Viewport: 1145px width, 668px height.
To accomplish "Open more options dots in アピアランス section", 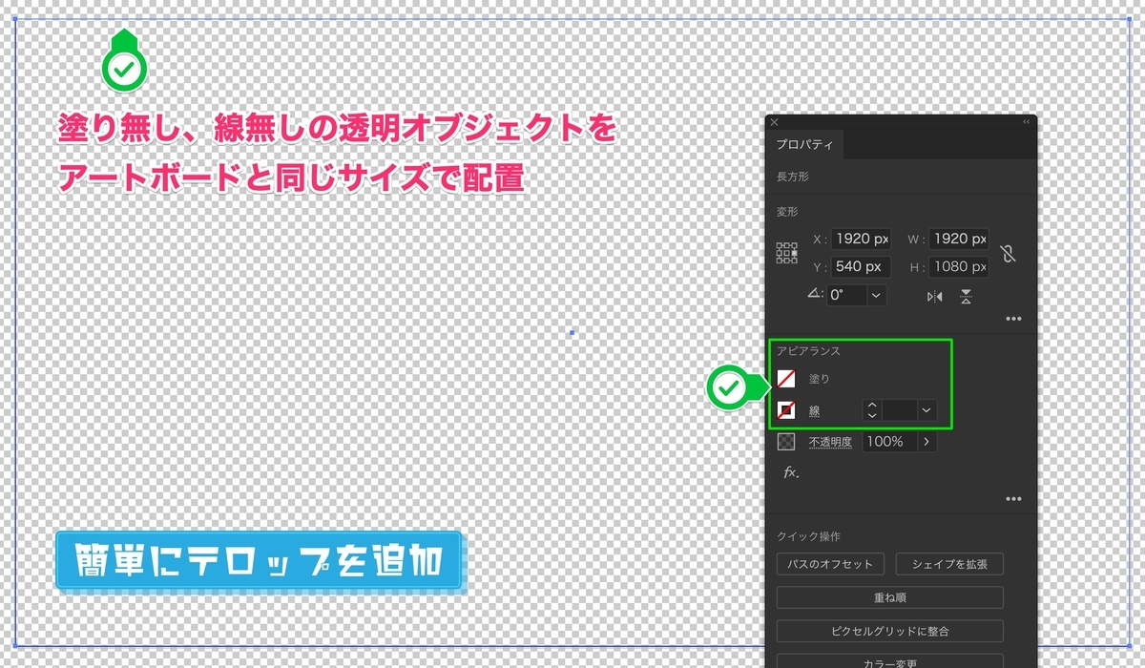I will coord(1013,498).
